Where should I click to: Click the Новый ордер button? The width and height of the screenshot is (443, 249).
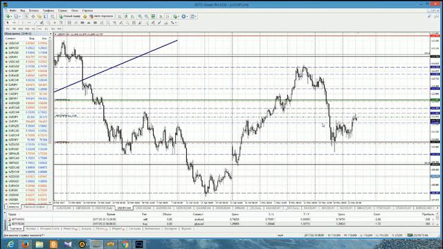(69, 17)
